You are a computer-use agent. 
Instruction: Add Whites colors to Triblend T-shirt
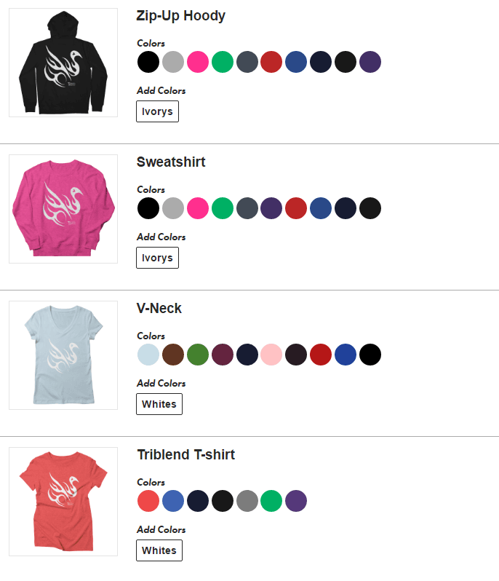click(x=159, y=550)
